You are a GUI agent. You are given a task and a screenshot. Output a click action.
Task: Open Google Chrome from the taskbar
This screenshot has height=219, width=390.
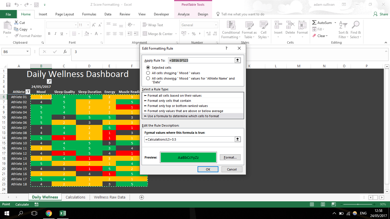pyautogui.click(x=49, y=213)
